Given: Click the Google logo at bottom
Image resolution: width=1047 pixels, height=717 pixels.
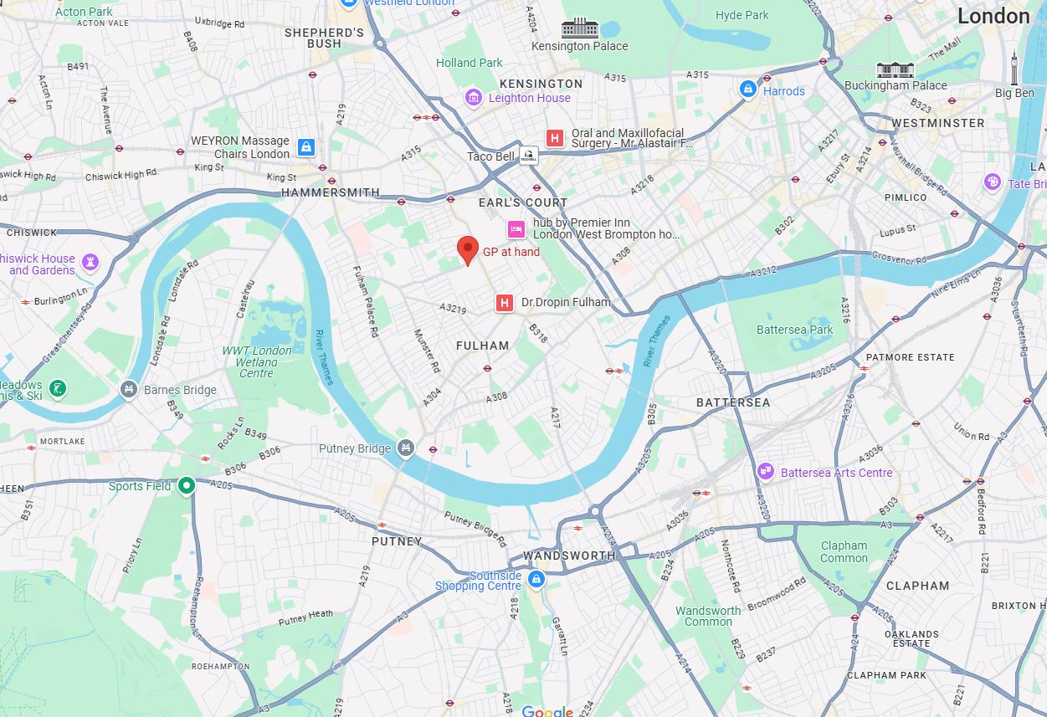Looking at the screenshot, I should pos(547,712).
